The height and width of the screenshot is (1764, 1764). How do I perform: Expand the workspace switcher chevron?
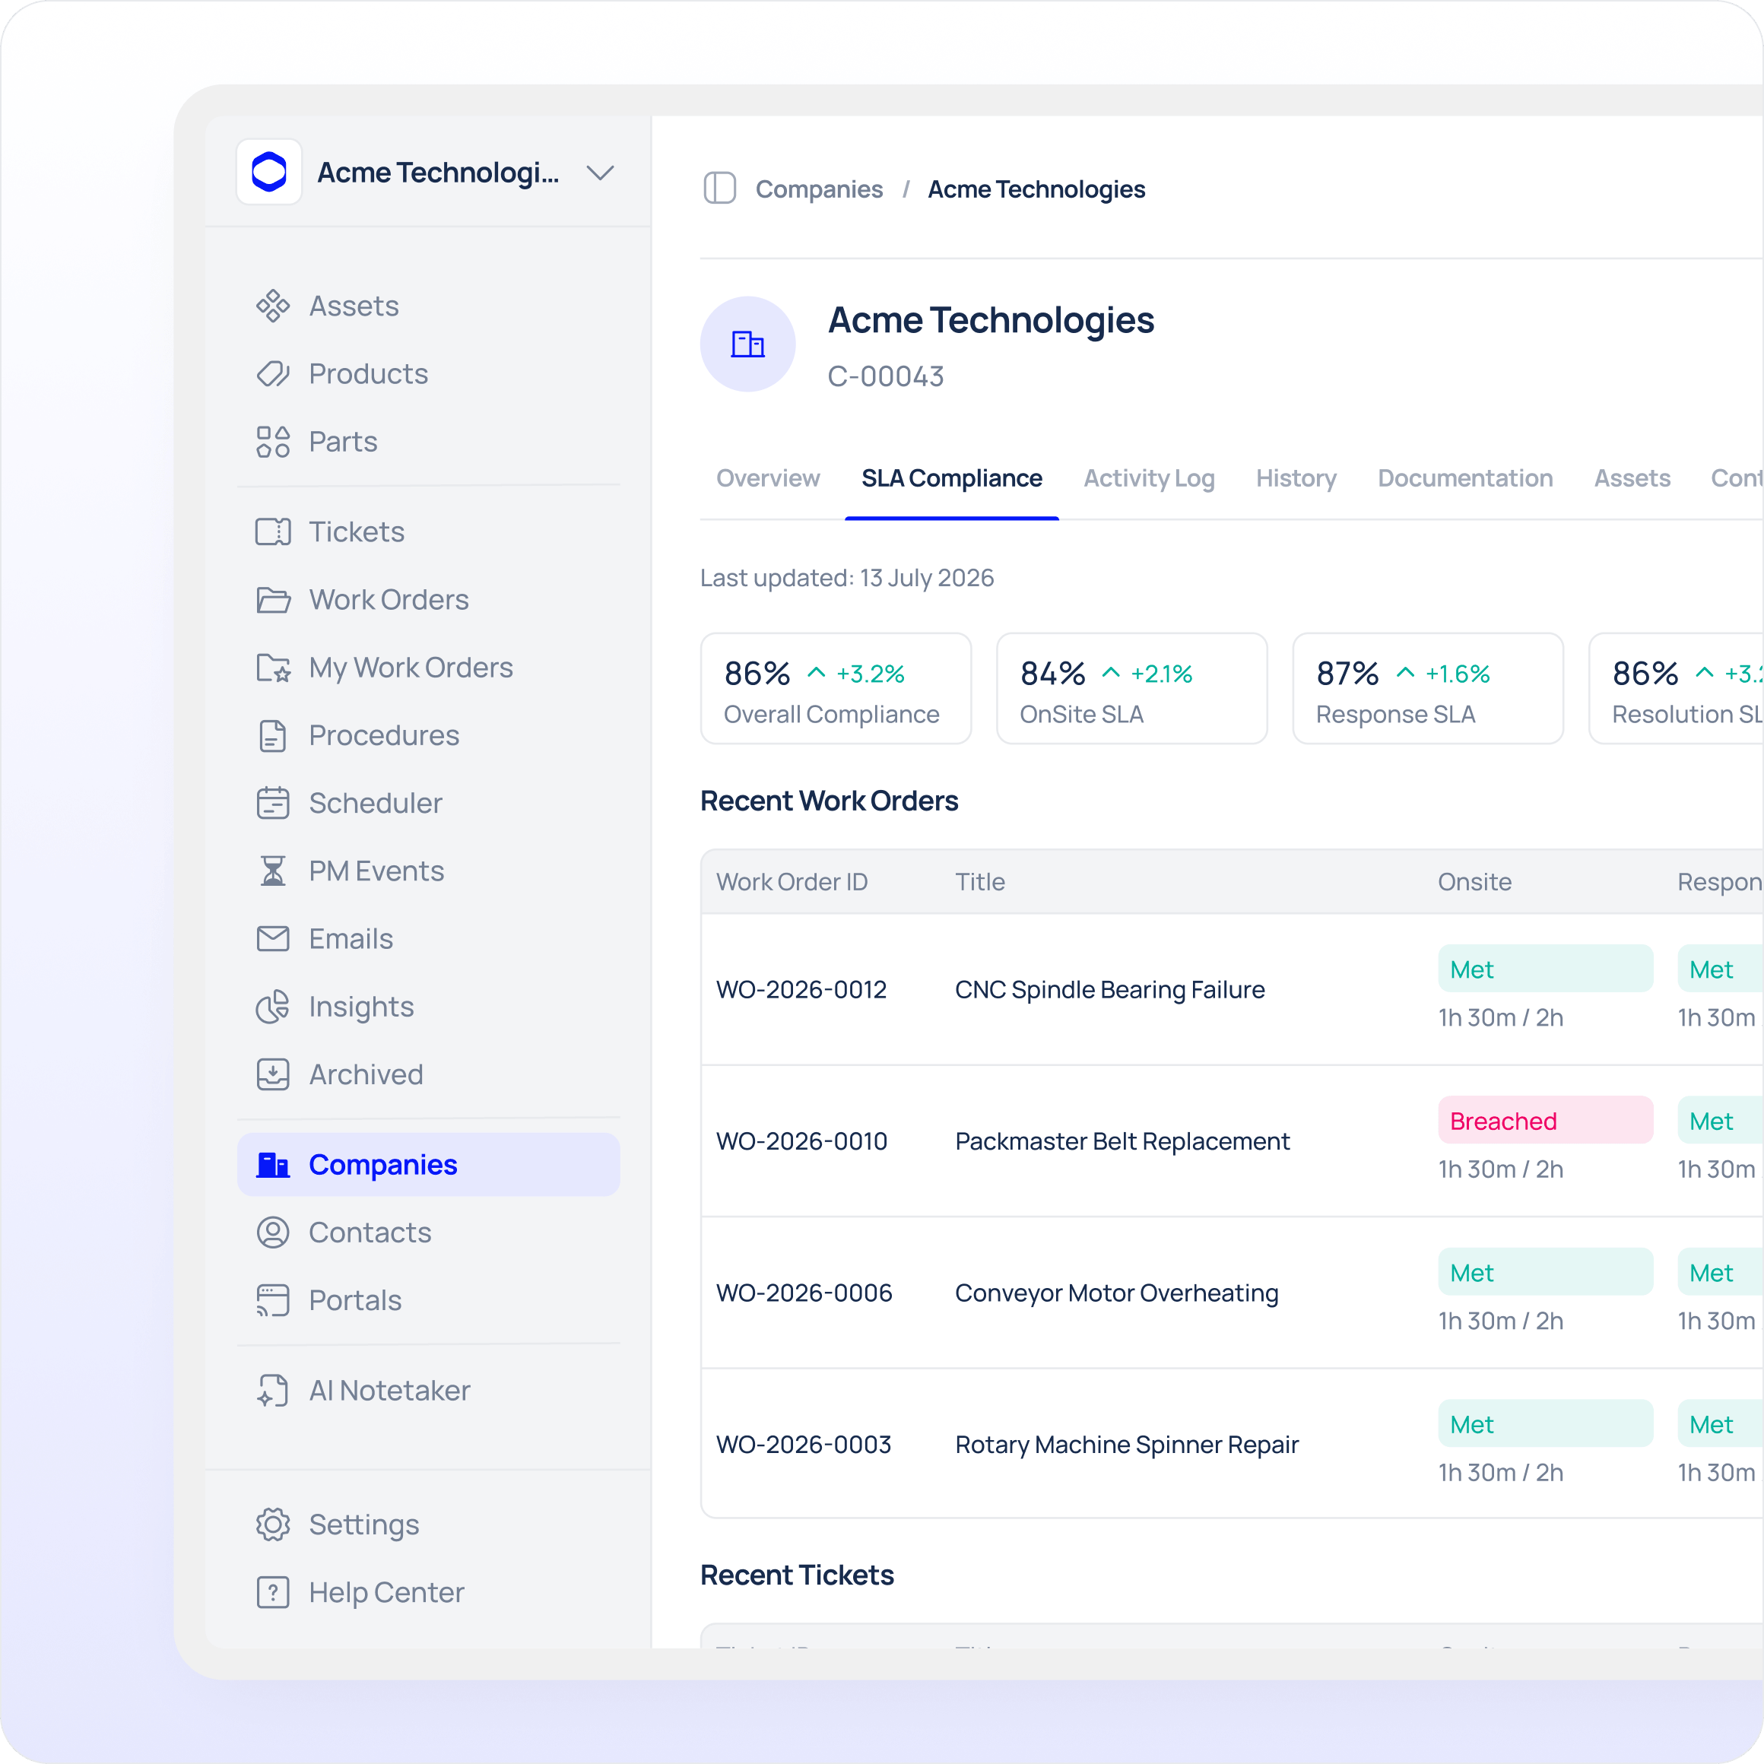[x=600, y=173]
